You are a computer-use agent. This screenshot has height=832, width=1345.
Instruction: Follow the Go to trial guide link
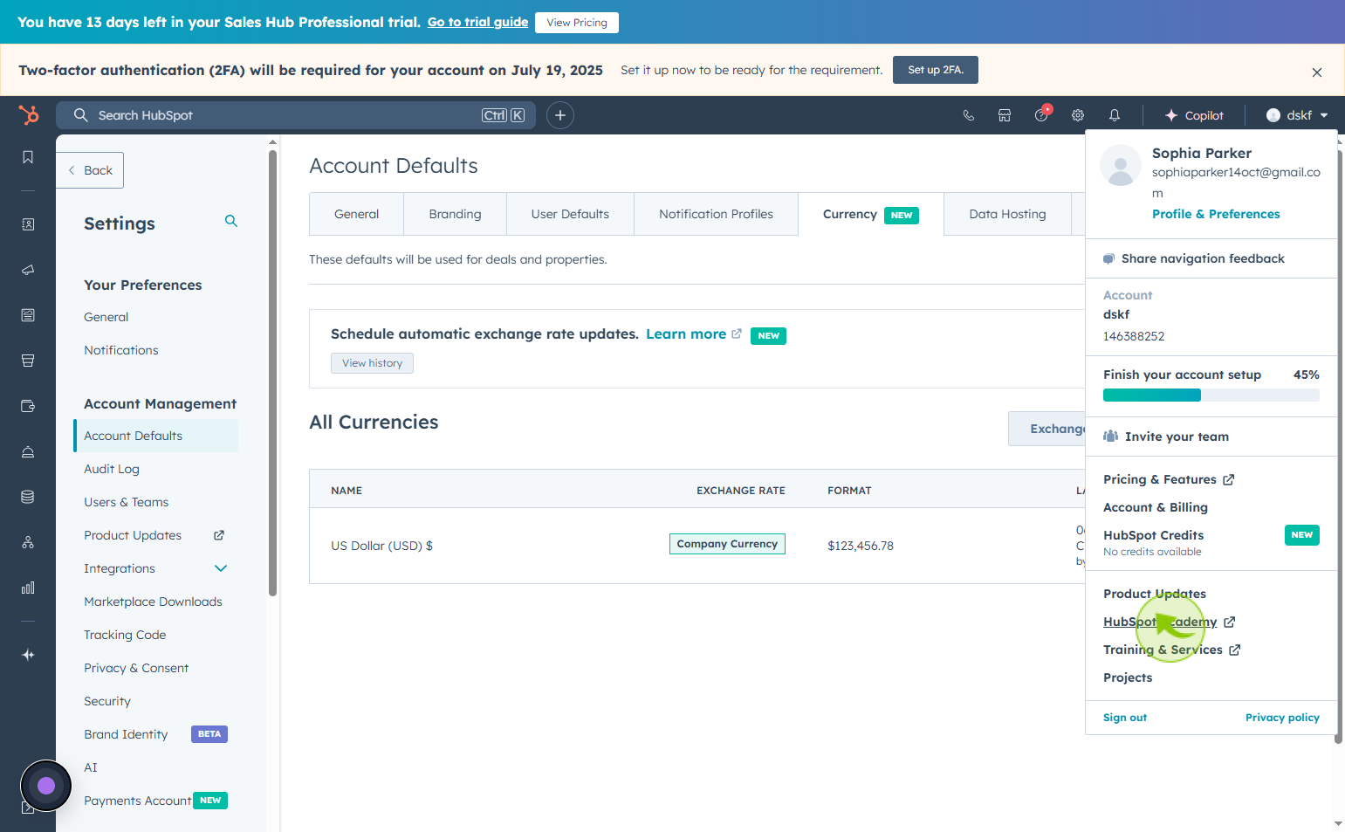click(x=477, y=22)
